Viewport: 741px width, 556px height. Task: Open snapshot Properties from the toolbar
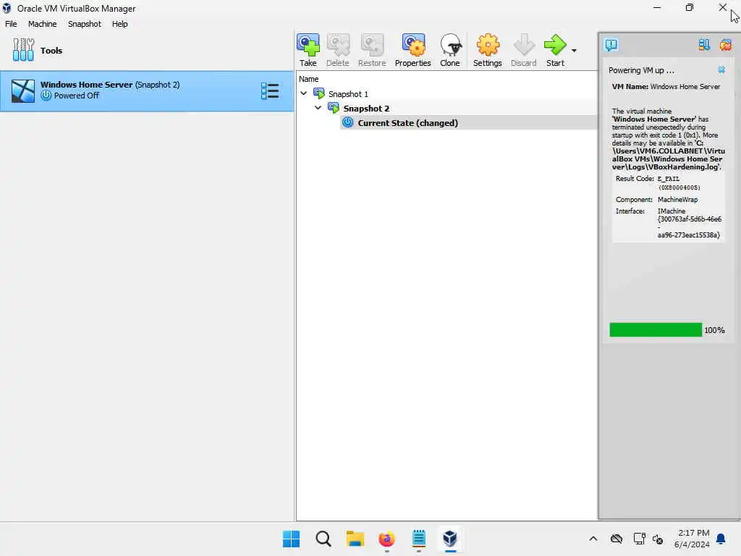pyautogui.click(x=413, y=46)
